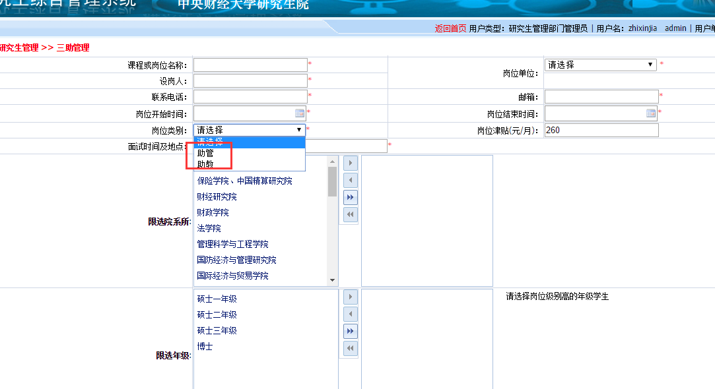Open the calendar picker for 岗位开始时间
Viewport: 715px width, 389px height.
(x=300, y=113)
